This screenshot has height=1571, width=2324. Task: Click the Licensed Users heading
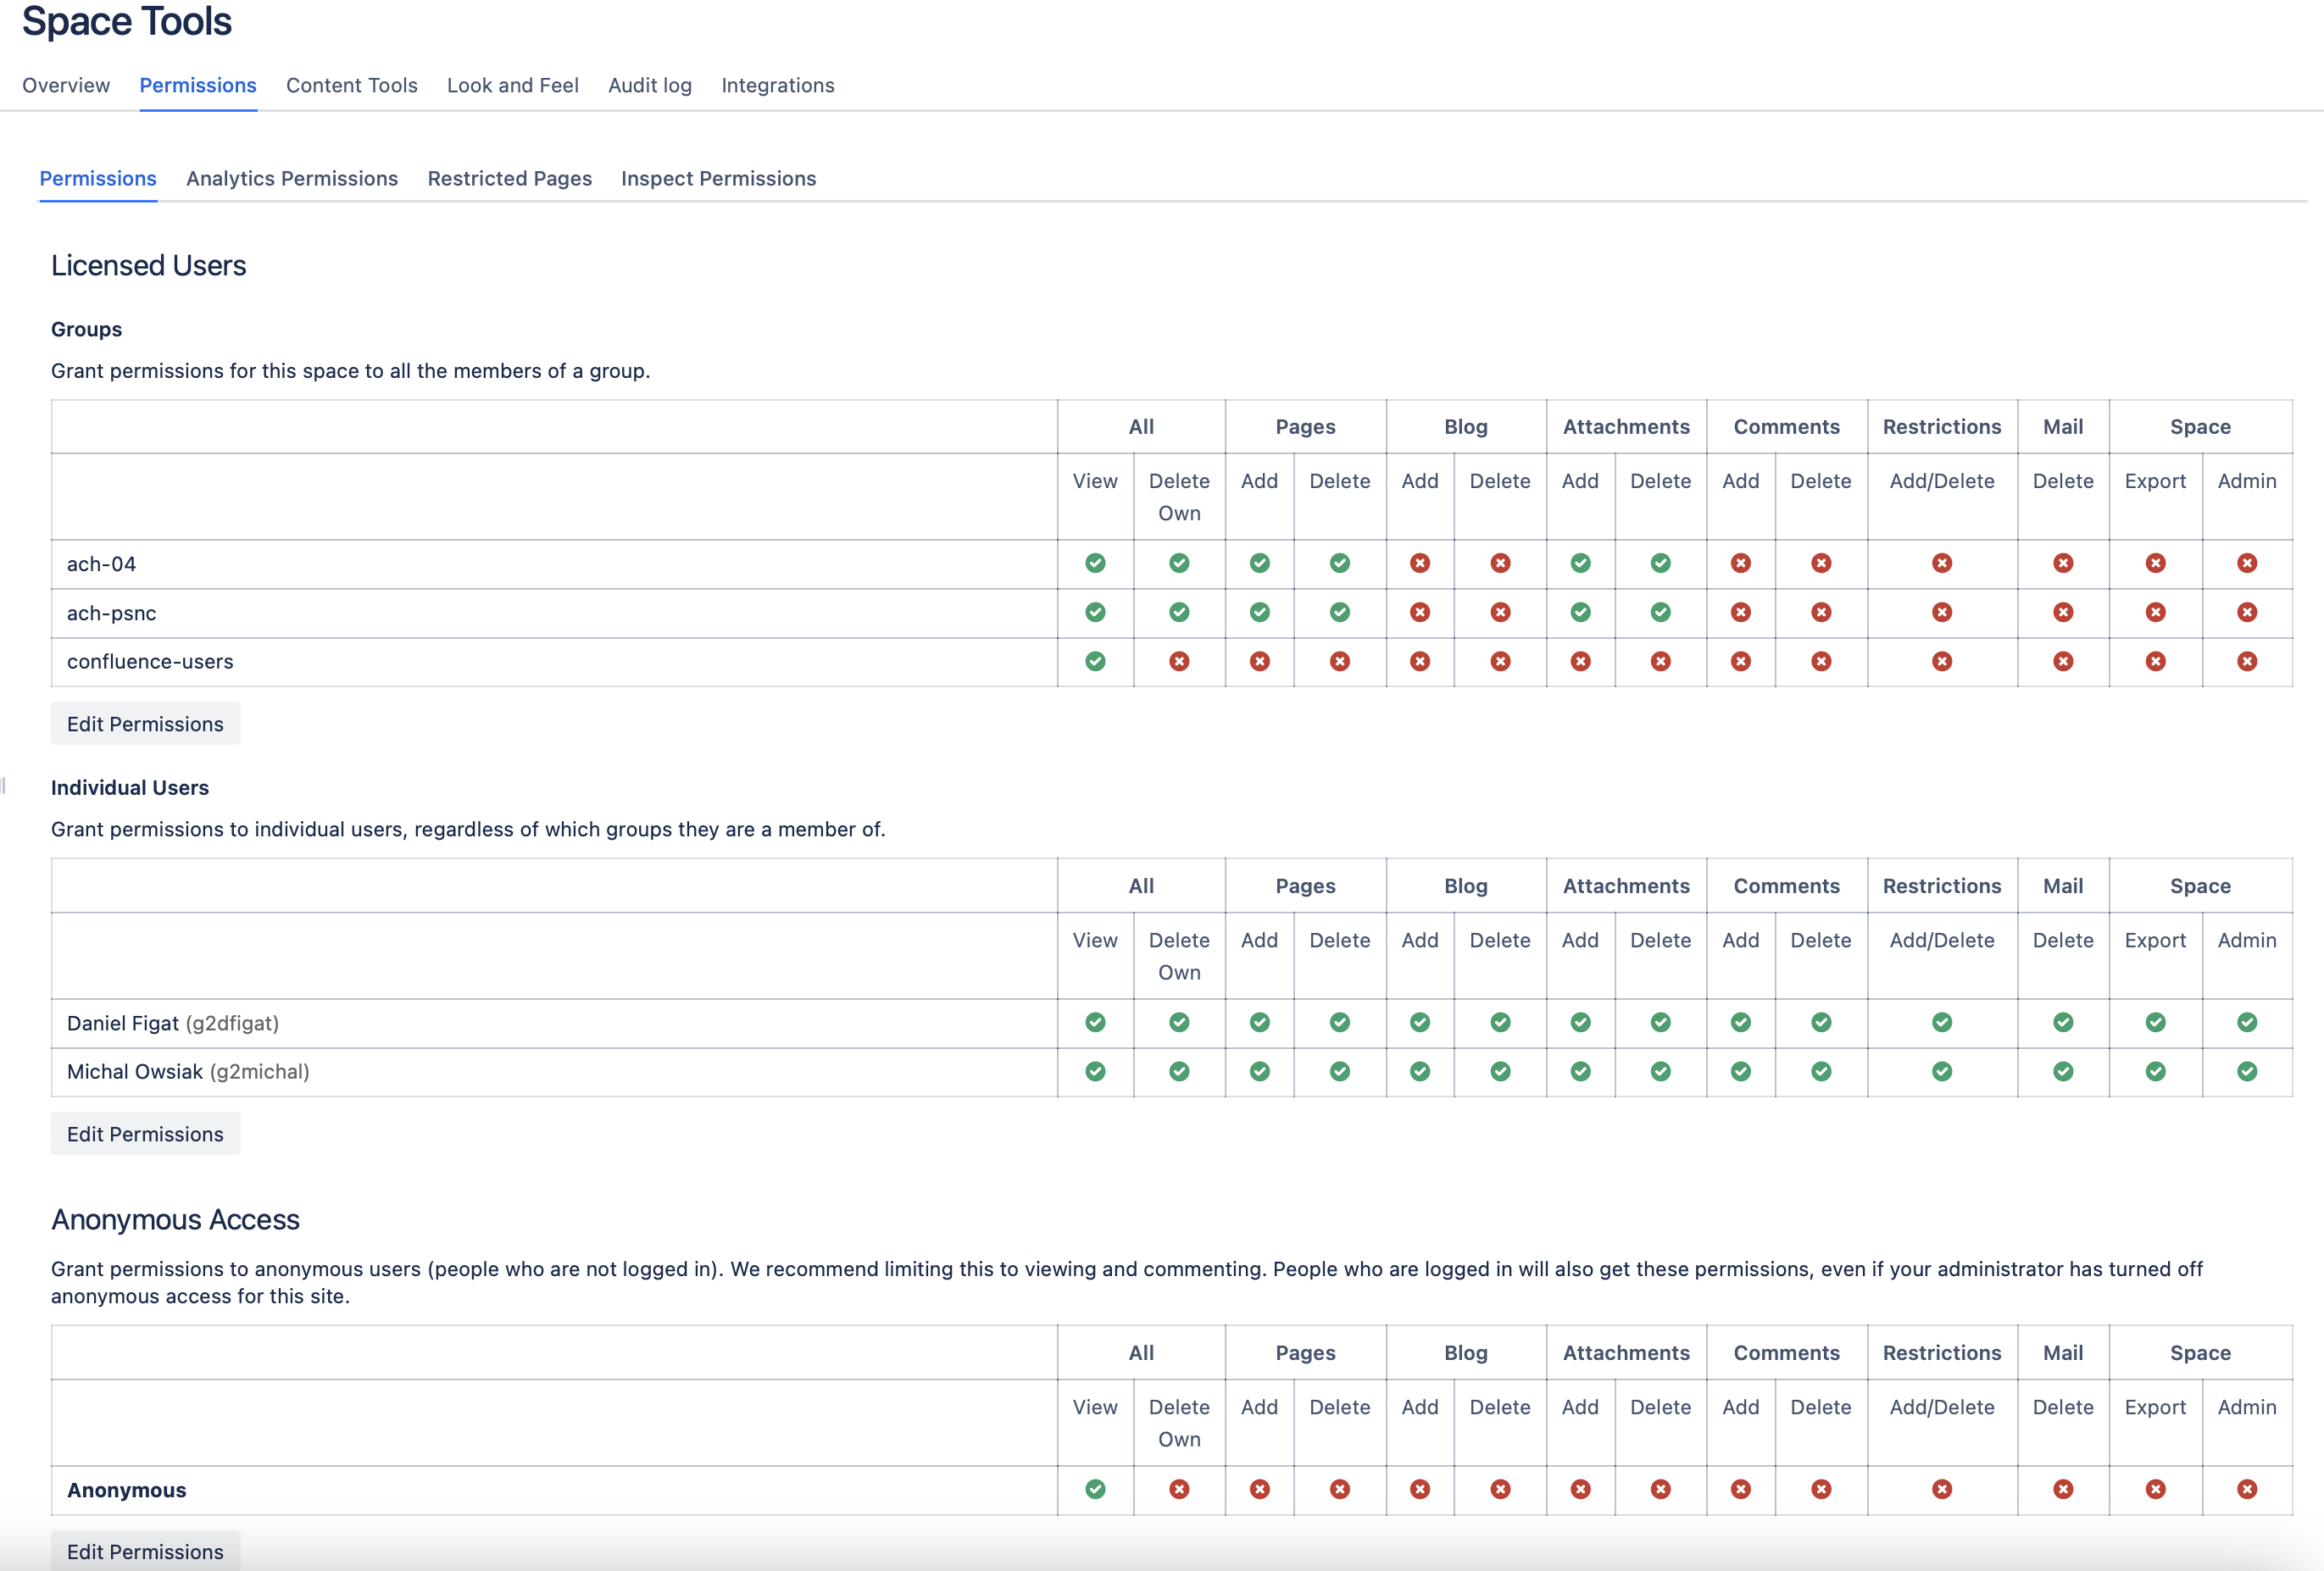point(149,265)
